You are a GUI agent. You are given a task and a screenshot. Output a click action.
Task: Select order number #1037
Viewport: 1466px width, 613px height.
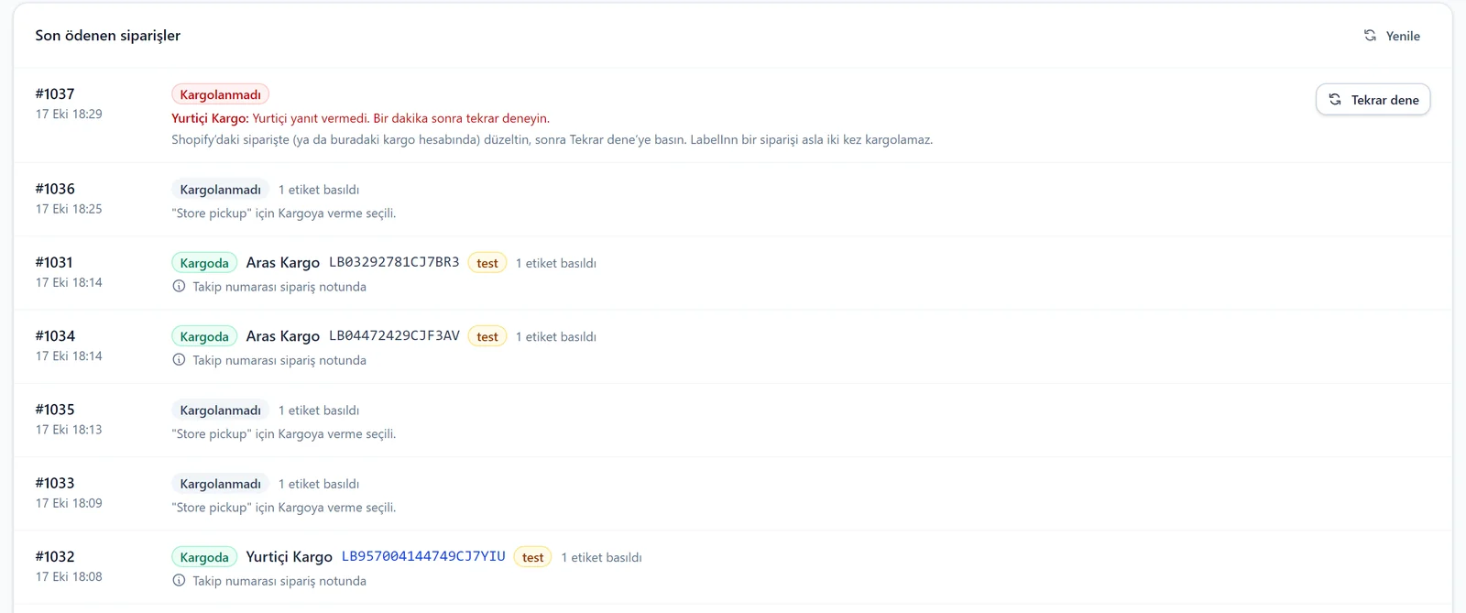(x=55, y=93)
